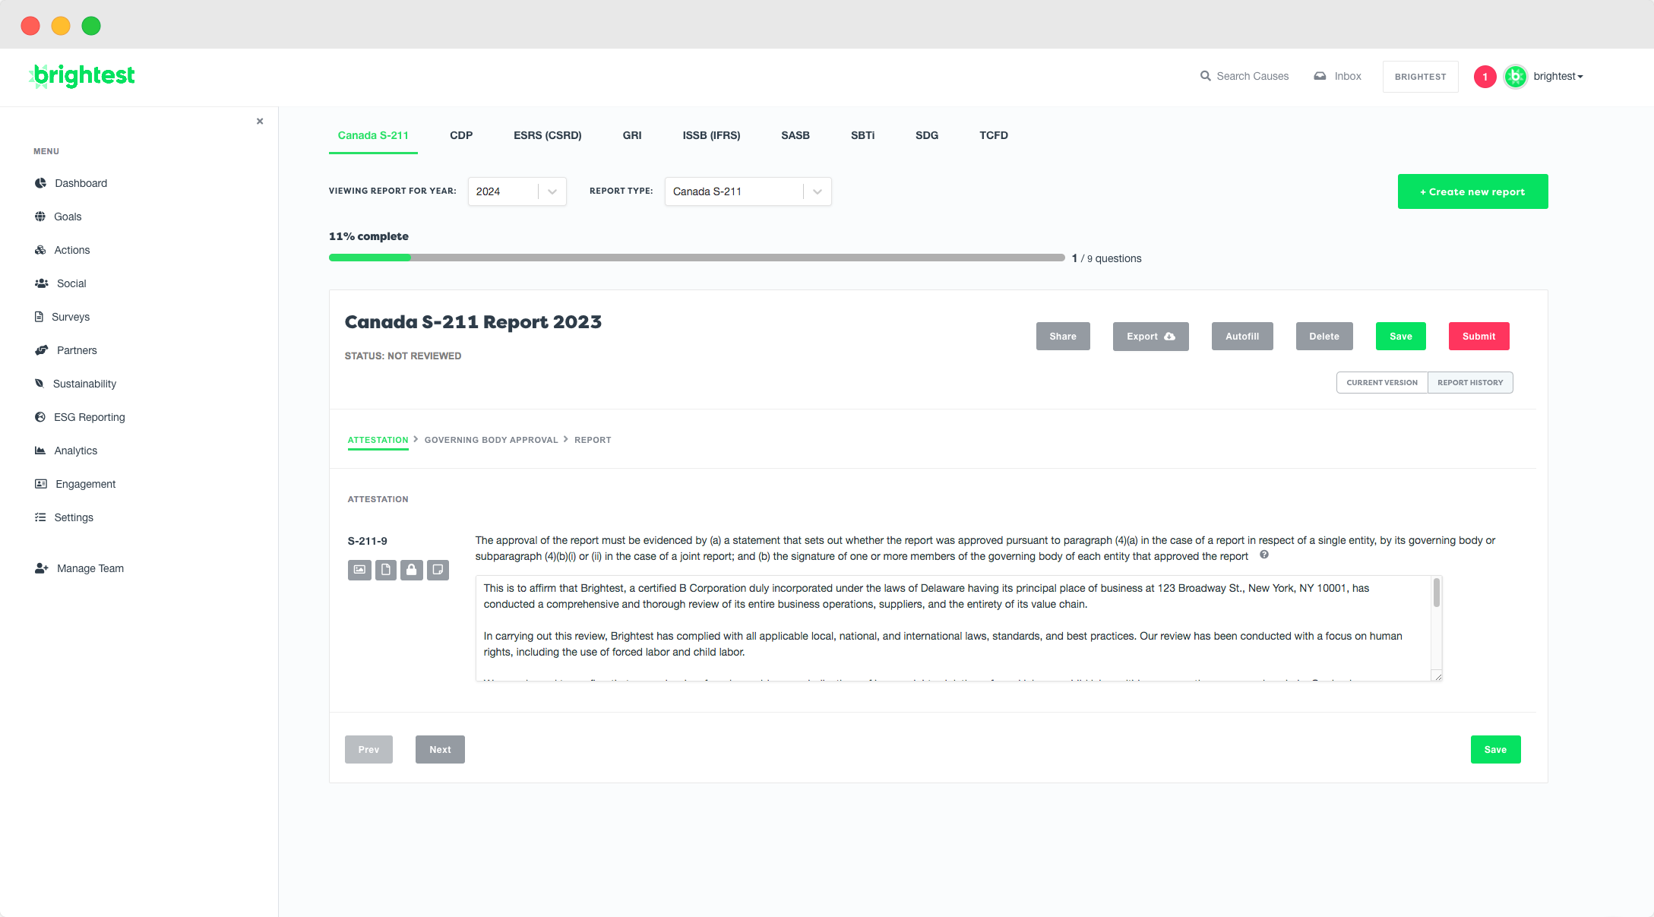Click the brightest user avatar icon
The width and height of the screenshot is (1654, 917).
point(1516,77)
